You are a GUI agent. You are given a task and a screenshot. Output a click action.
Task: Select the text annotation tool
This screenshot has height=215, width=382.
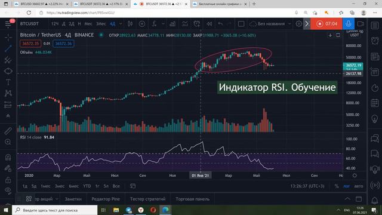(8, 82)
